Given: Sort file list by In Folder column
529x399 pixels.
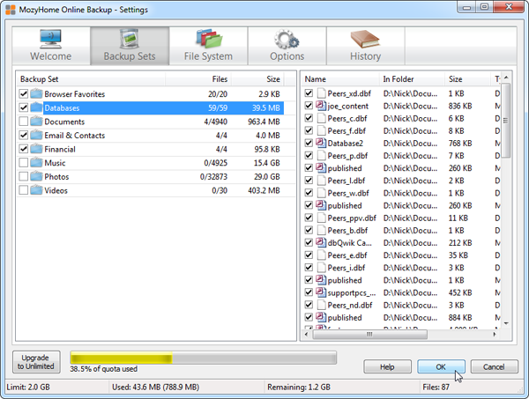Looking at the screenshot, I should click(413, 79).
